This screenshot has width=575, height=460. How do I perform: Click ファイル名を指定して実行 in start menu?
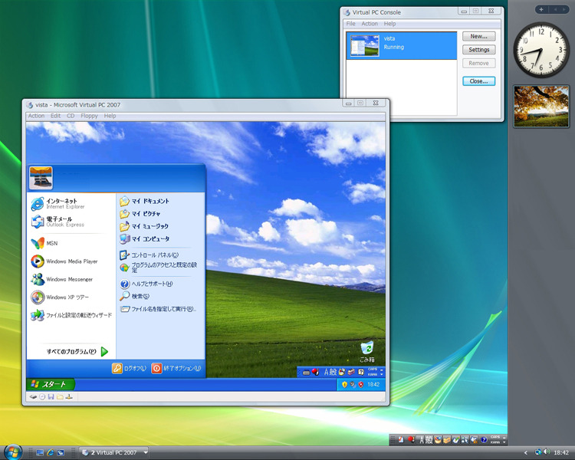[x=159, y=309]
